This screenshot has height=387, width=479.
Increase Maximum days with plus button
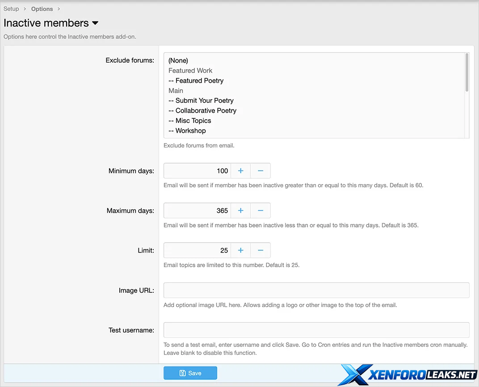click(240, 210)
